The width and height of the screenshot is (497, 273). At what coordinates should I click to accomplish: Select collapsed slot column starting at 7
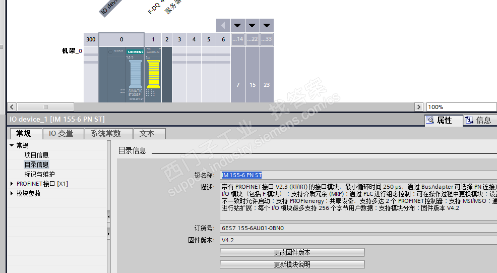click(238, 75)
